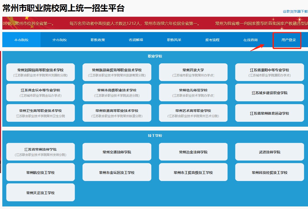Click 江苏省溧阳中等专业学校 card
This screenshot has width=308, height=209.
[x=269, y=72]
